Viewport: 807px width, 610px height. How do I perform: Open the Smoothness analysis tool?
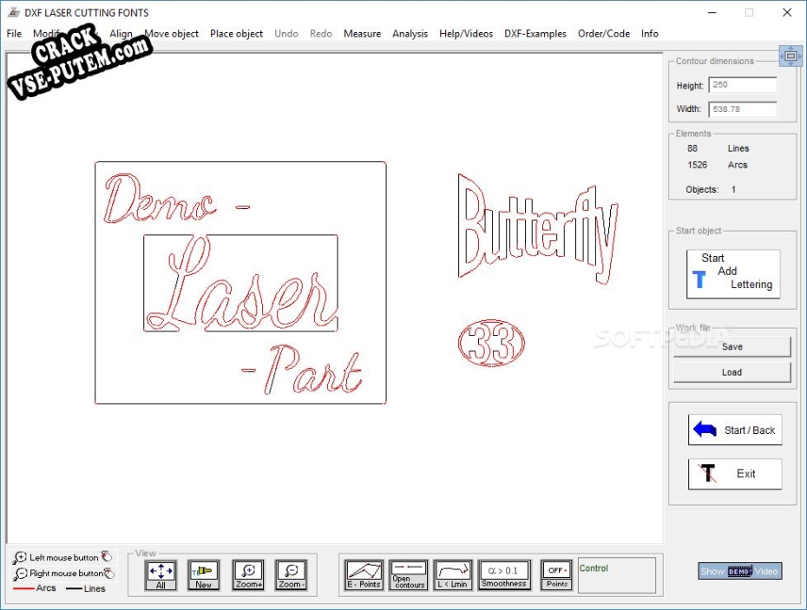point(504,574)
